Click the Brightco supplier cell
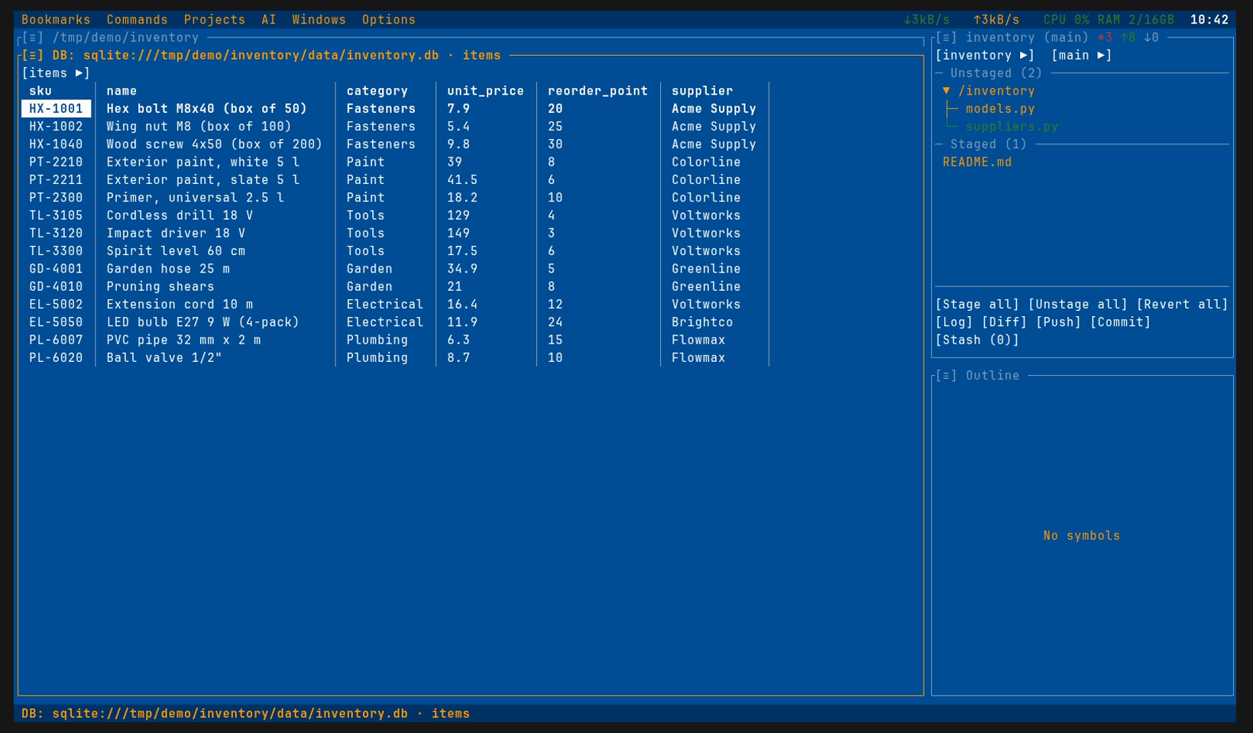The width and height of the screenshot is (1253, 733). point(702,322)
